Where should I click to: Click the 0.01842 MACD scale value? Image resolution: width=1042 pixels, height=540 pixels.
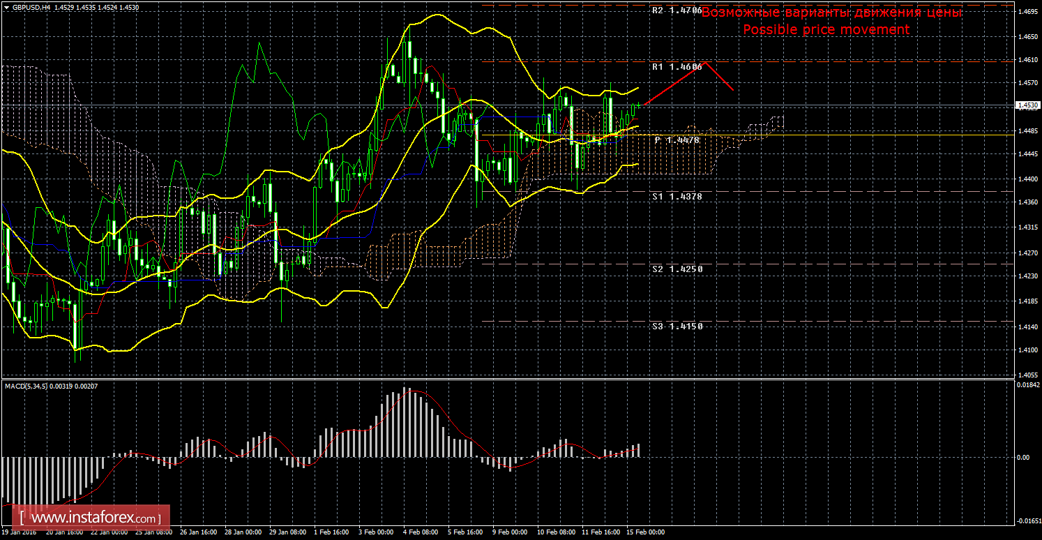[x=1027, y=385]
